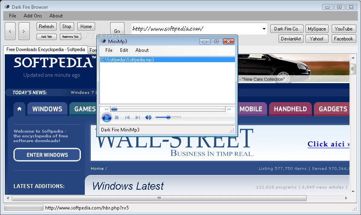Click the MiniMp3 volume slider knob

point(168,117)
